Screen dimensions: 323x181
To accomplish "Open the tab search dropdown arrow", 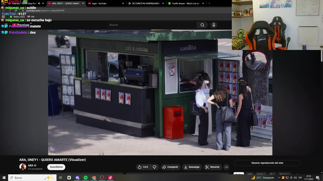I will pyautogui.click(x=3, y=4).
